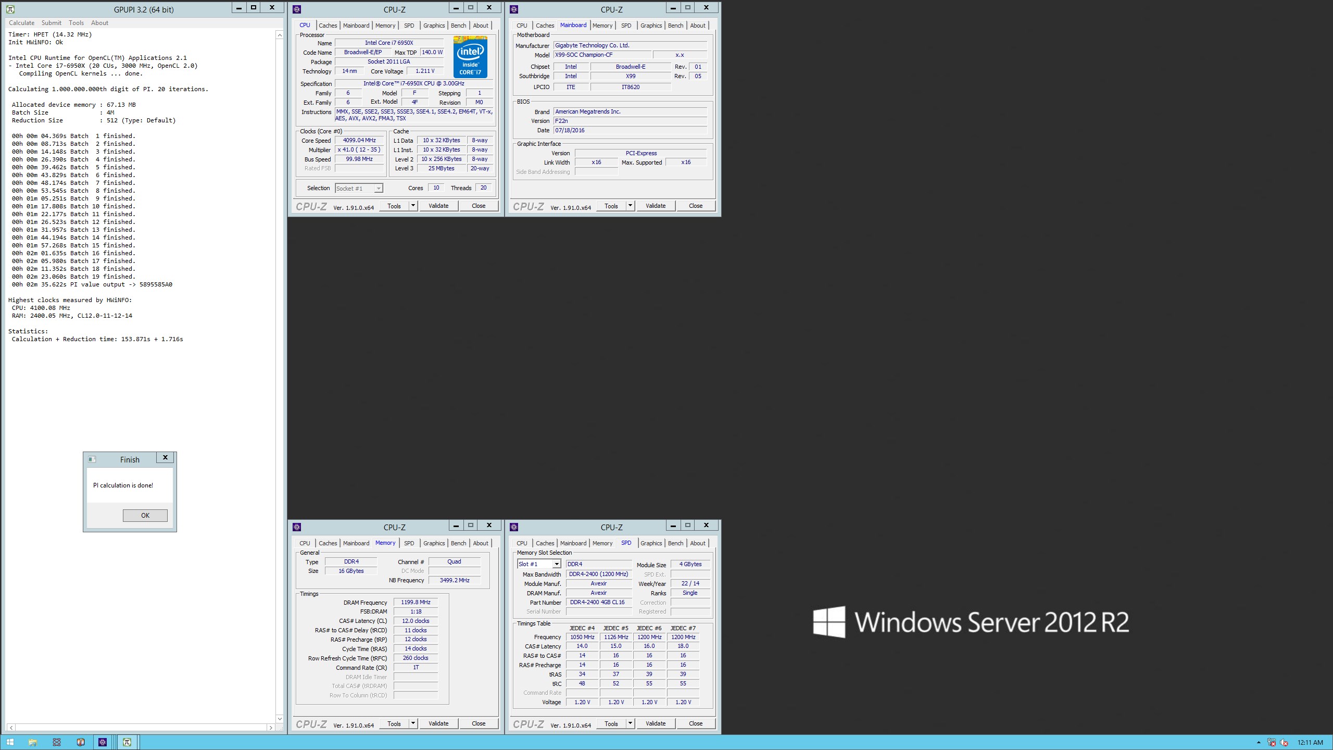The height and width of the screenshot is (750, 1333).
Task: Click Tools button in the CPU-Z Memory window
Action: [394, 723]
